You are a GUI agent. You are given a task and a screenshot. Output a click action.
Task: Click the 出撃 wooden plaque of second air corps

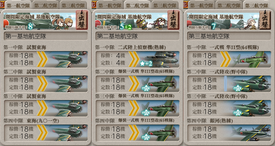pyautogui.click(x=174, y=20)
